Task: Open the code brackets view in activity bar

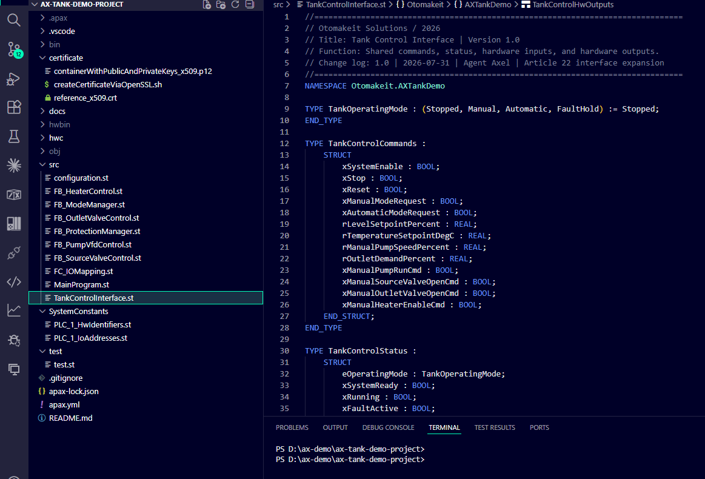Action: [x=14, y=281]
